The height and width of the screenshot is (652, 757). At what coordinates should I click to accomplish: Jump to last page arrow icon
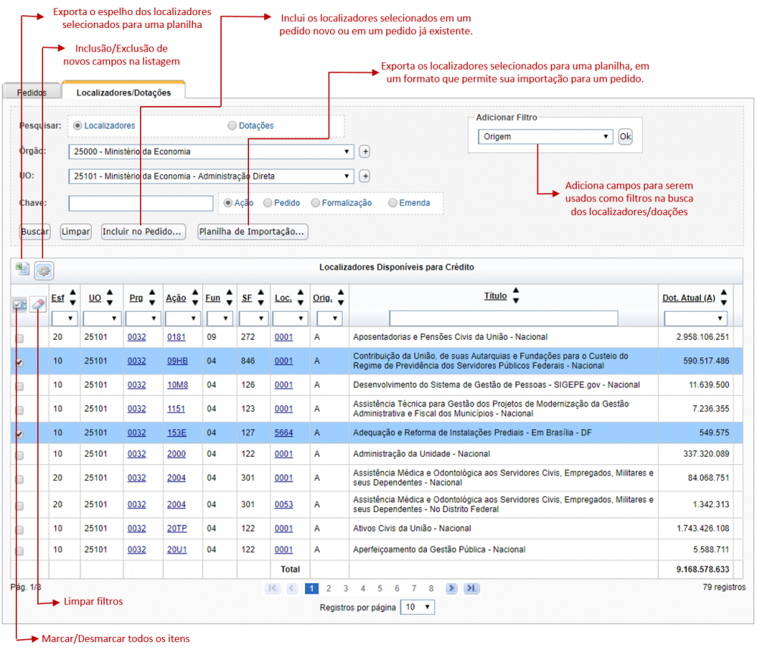pos(471,588)
